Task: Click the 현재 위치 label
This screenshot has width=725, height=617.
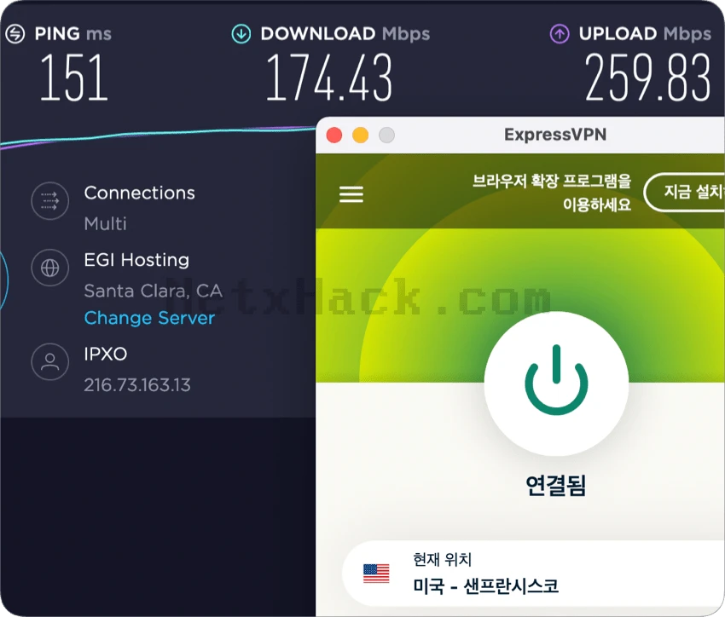Action: [x=442, y=559]
